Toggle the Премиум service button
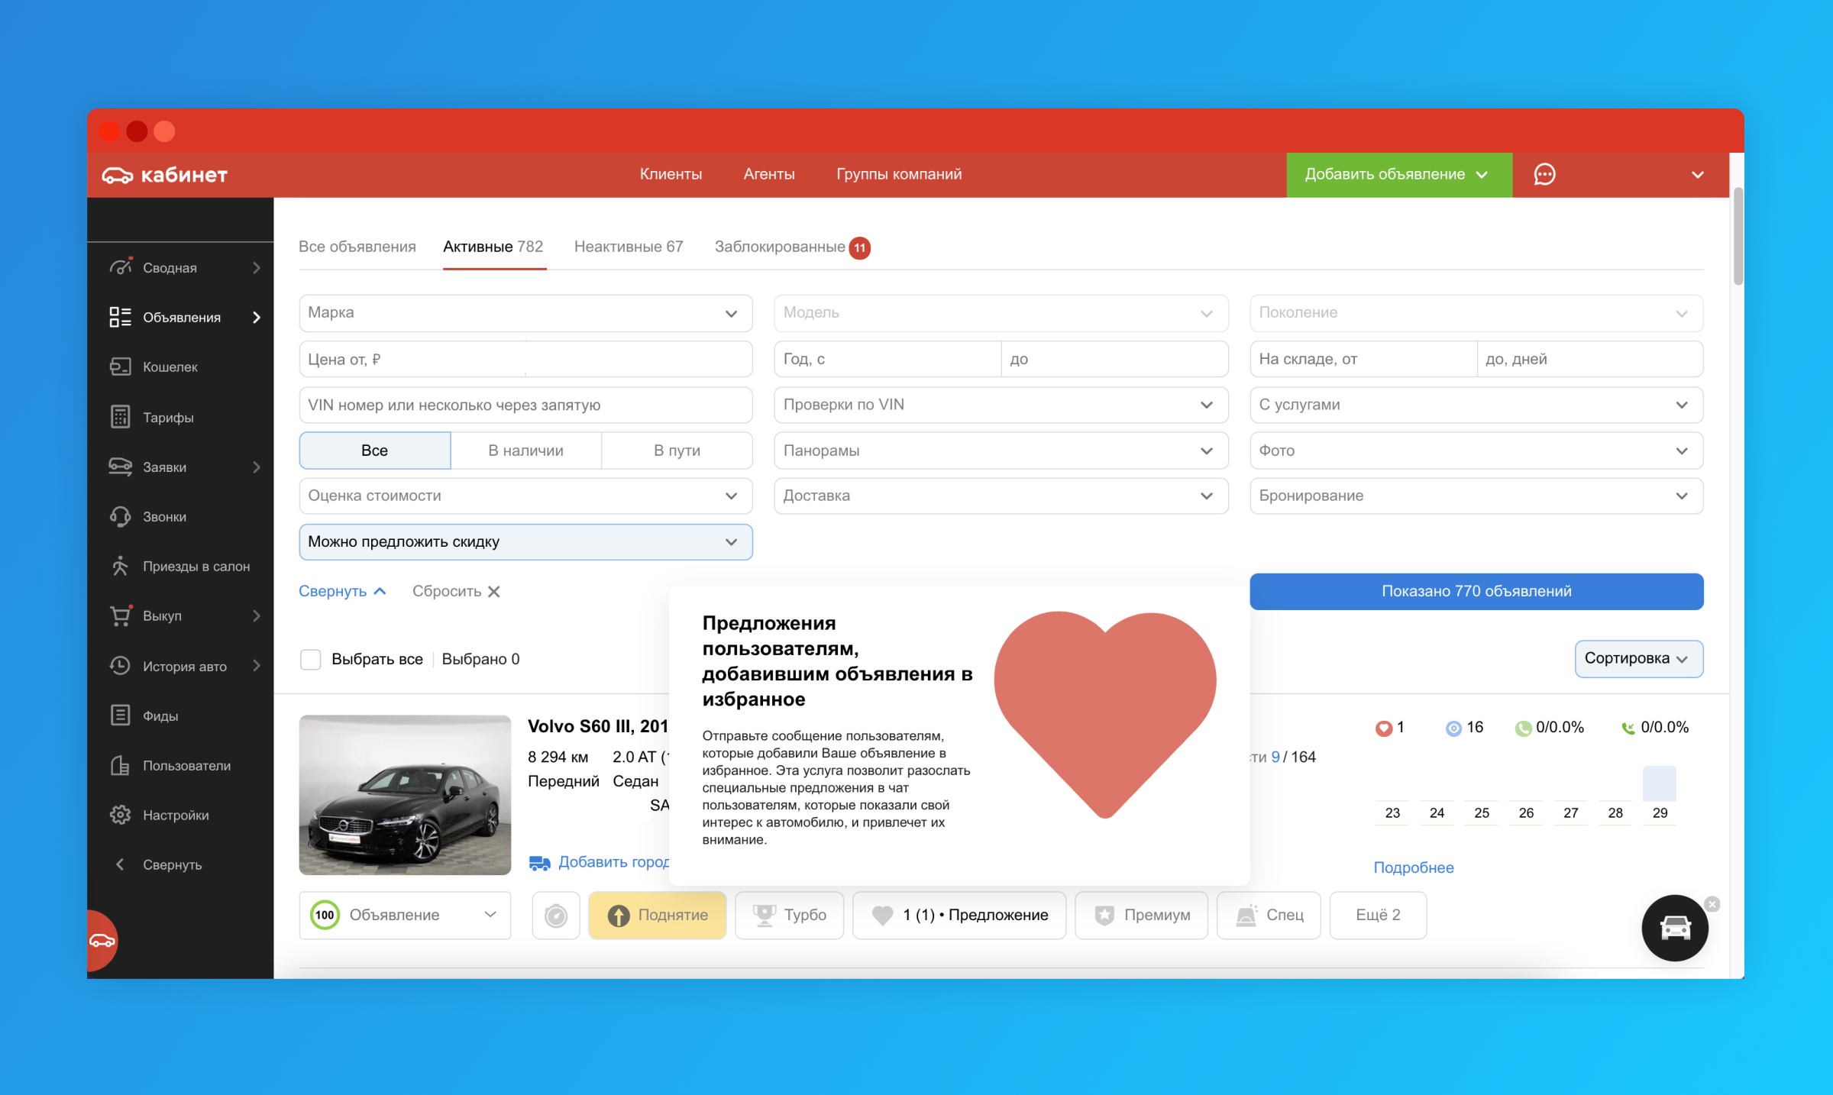Viewport: 1833px width, 1095px height. (x=1141, y=915)
